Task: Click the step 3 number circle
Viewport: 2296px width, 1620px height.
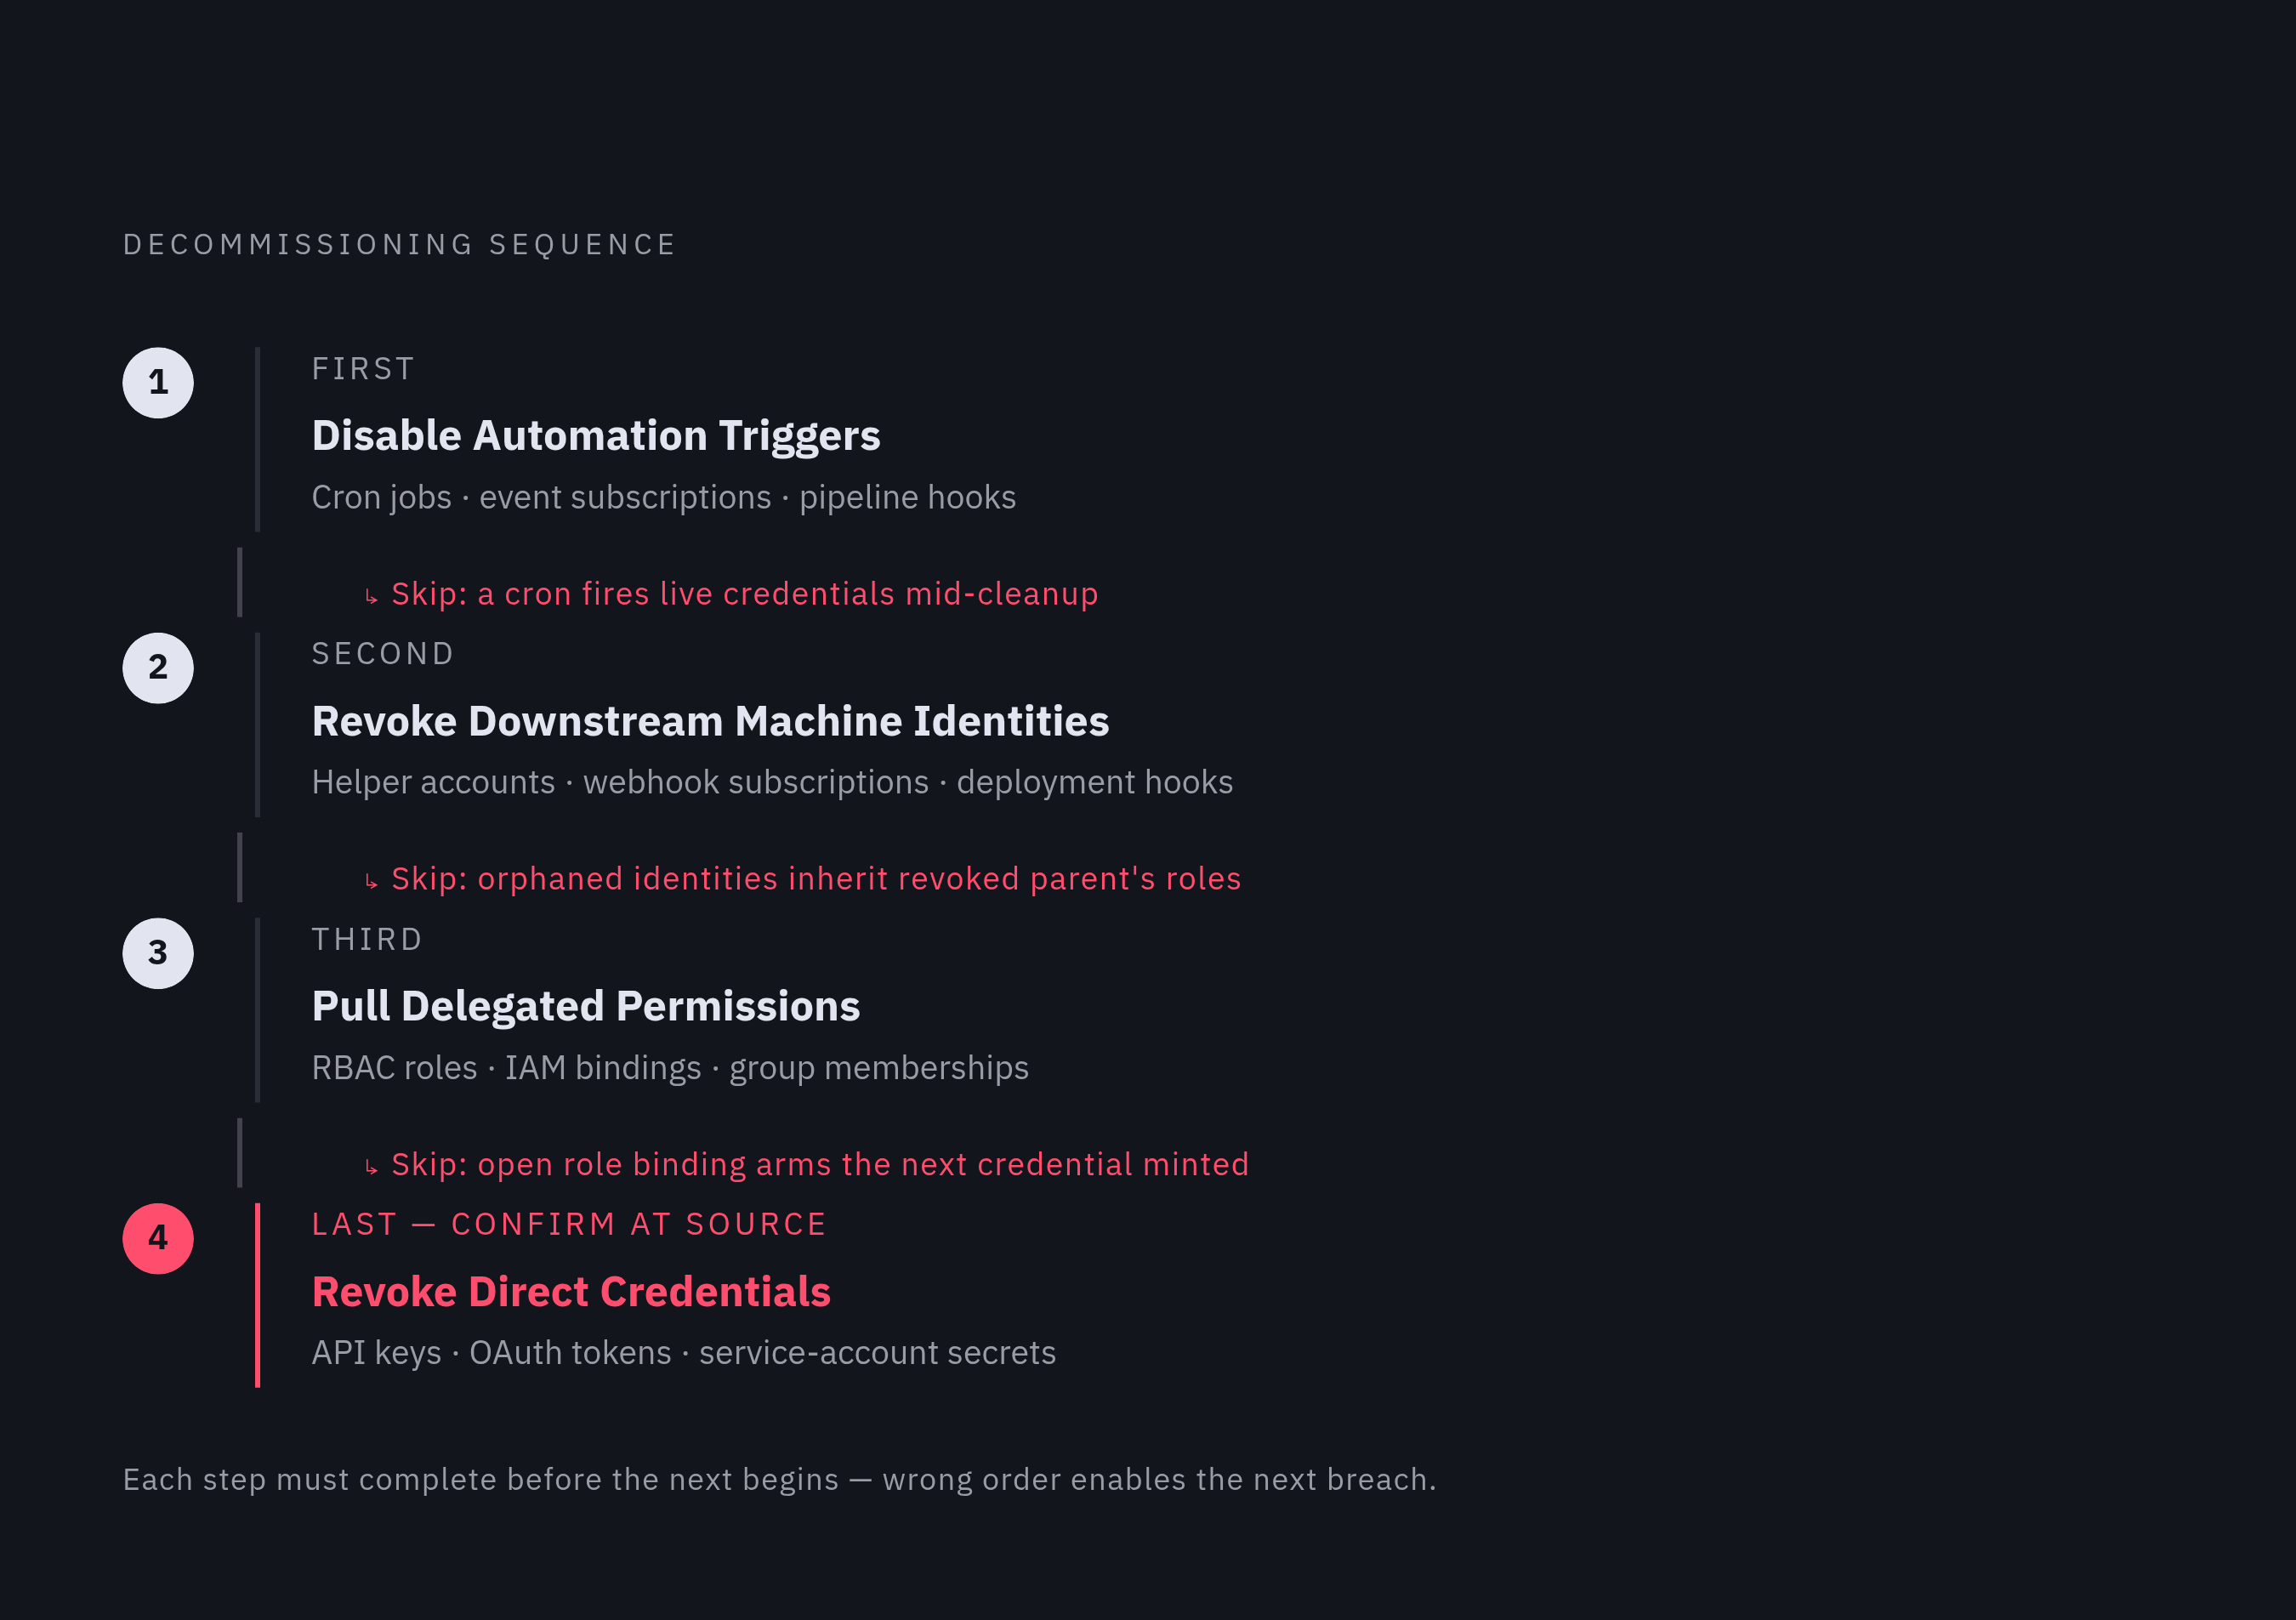Action: coord(158,954)
